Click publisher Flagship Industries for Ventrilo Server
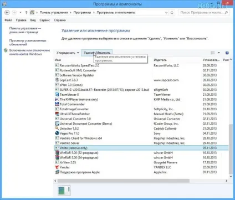 click(170, 143)
